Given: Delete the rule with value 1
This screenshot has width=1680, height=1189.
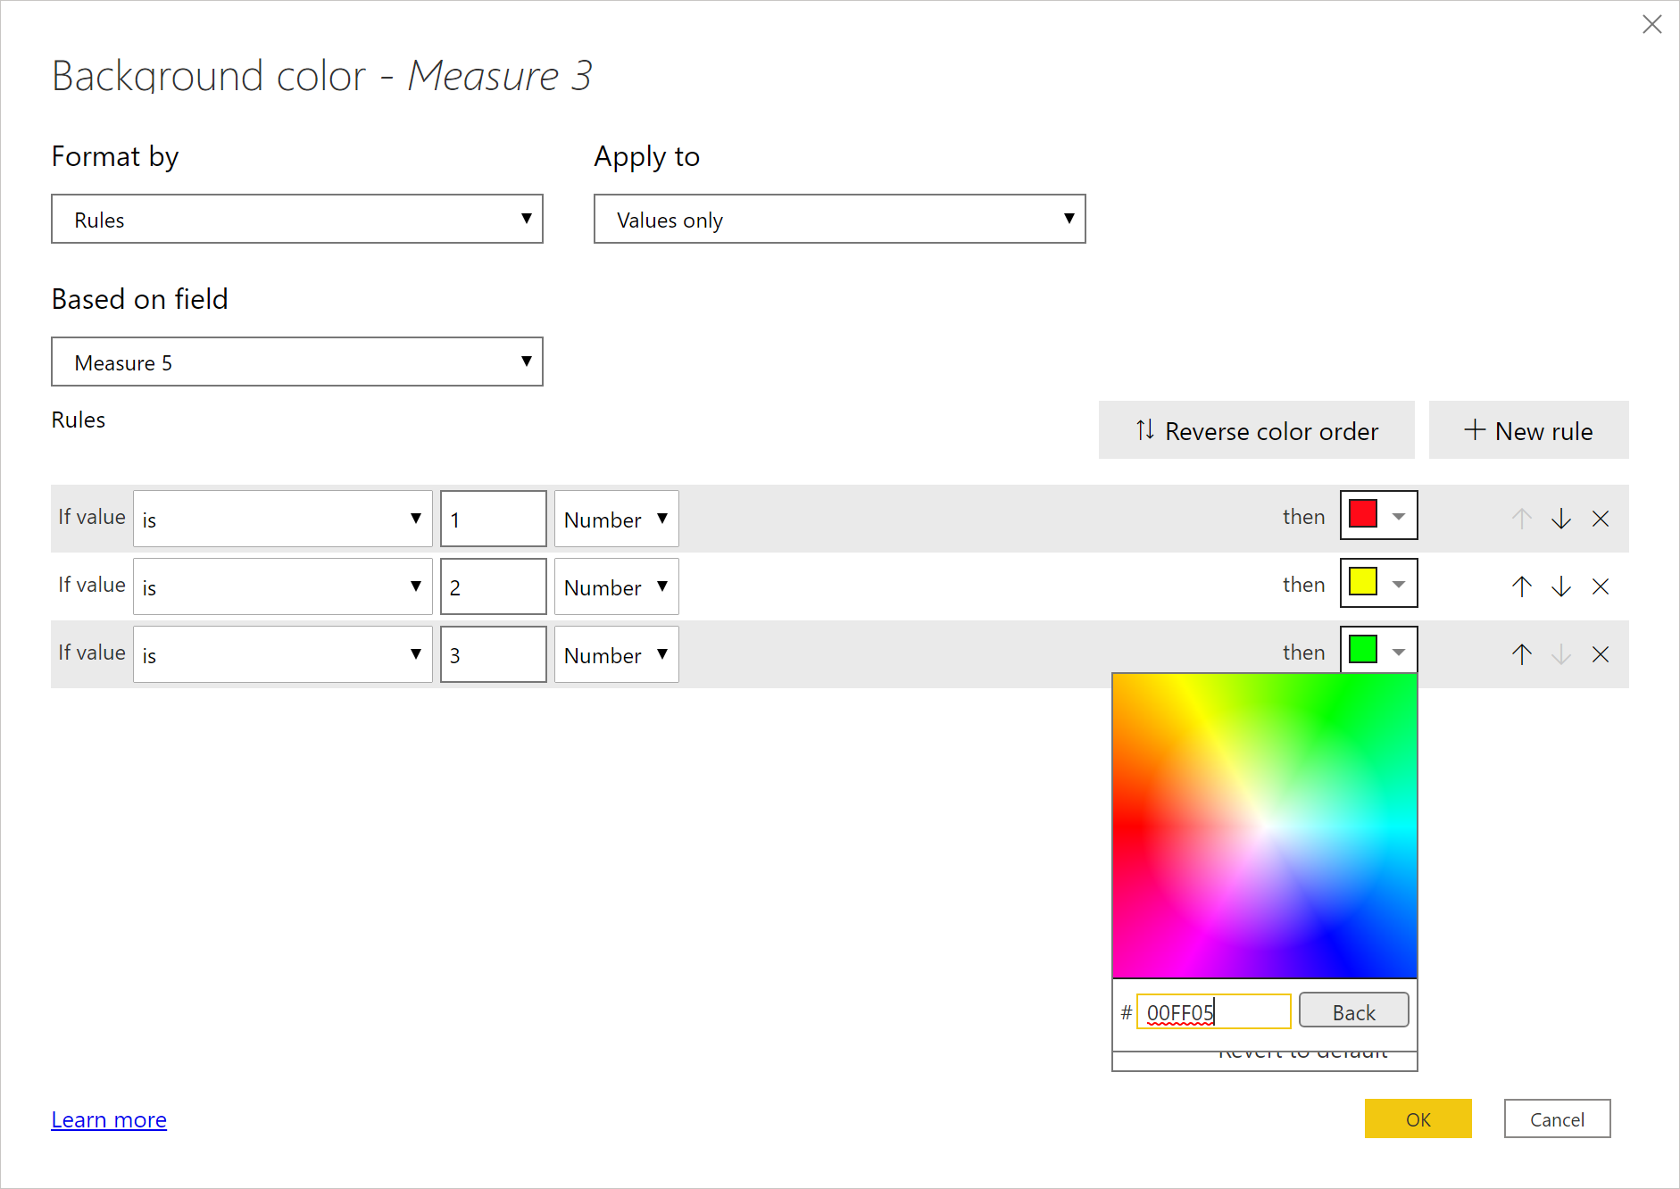Looking at the screenshot, I should (1601, 519).
